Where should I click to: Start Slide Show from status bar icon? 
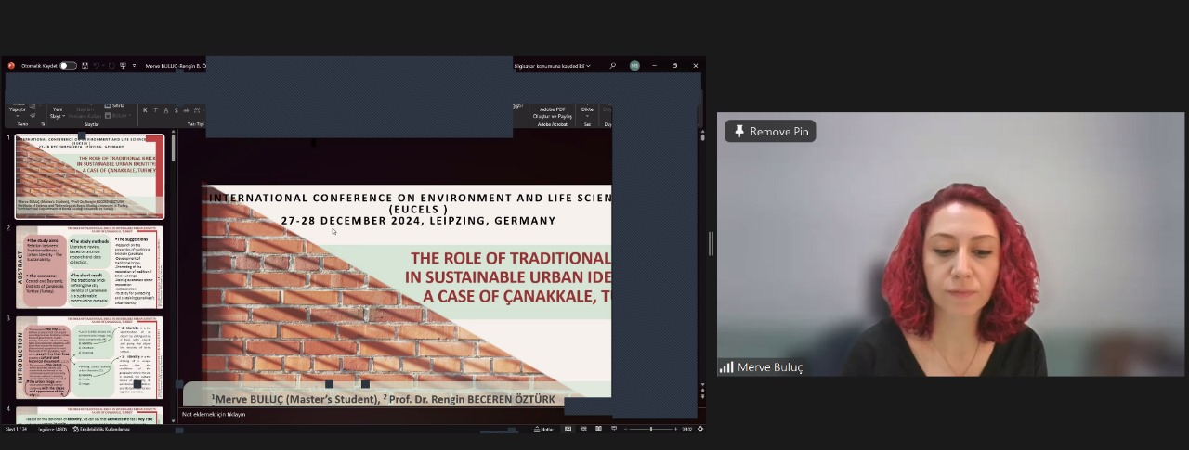[x=613, y=429]
